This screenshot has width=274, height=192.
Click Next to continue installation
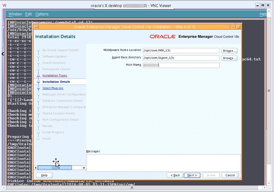192,175
